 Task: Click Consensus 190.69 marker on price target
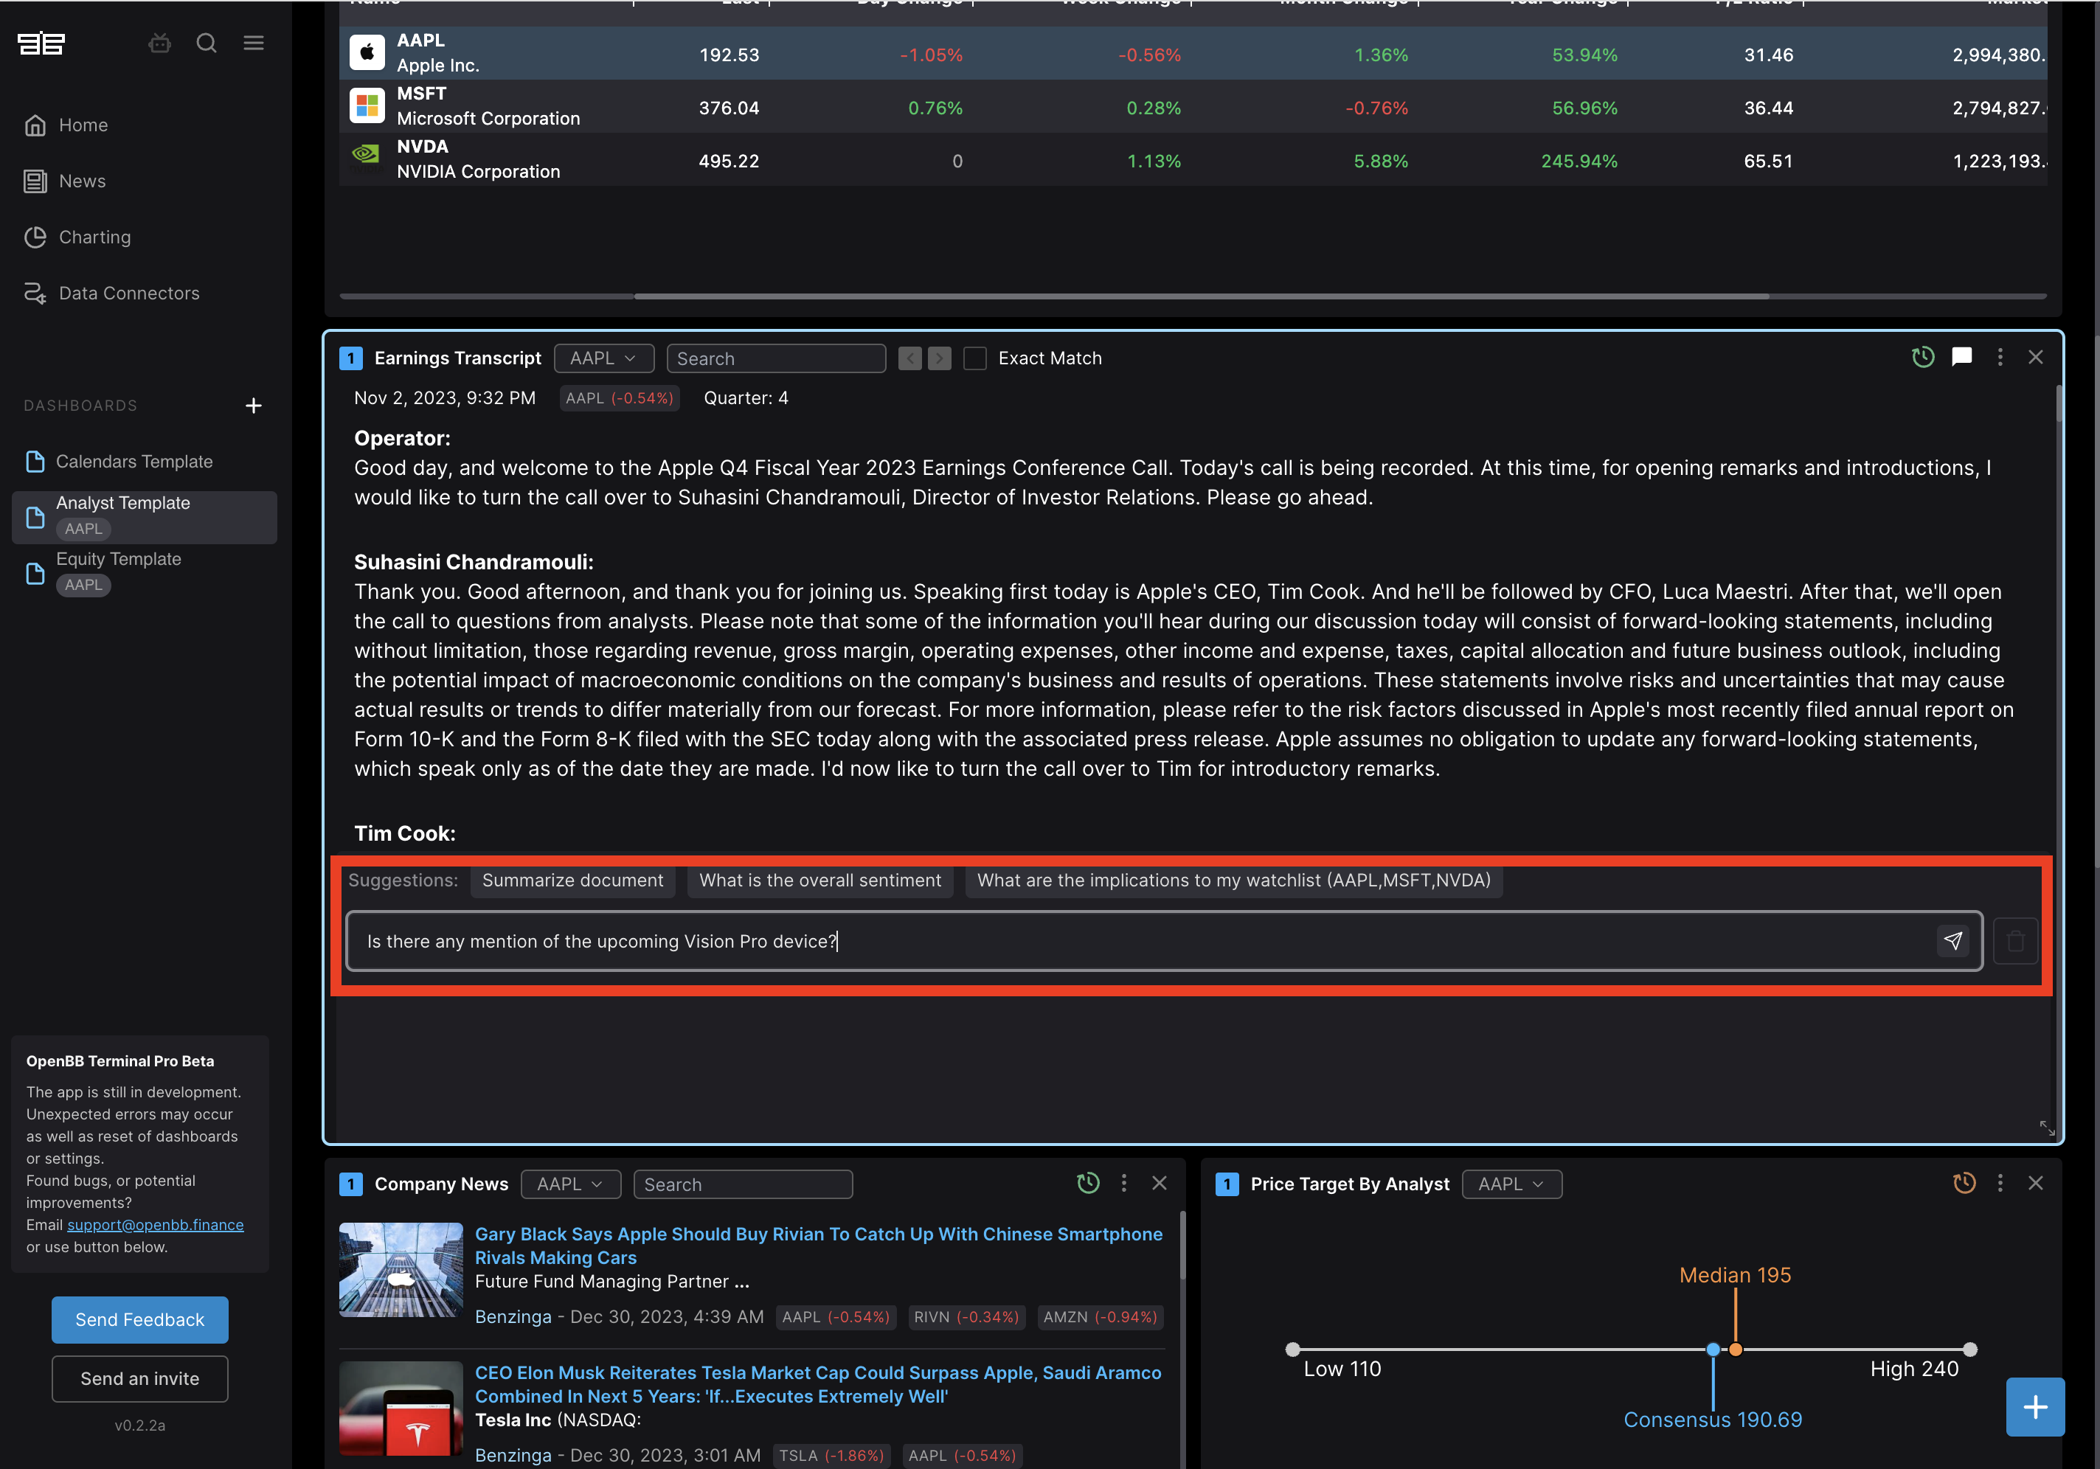click(1712, 1350)
